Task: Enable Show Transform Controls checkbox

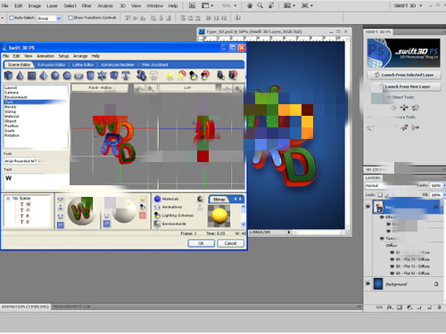Action: coord(70,18)
